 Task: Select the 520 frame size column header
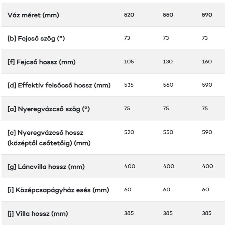[x=129, y=15]
